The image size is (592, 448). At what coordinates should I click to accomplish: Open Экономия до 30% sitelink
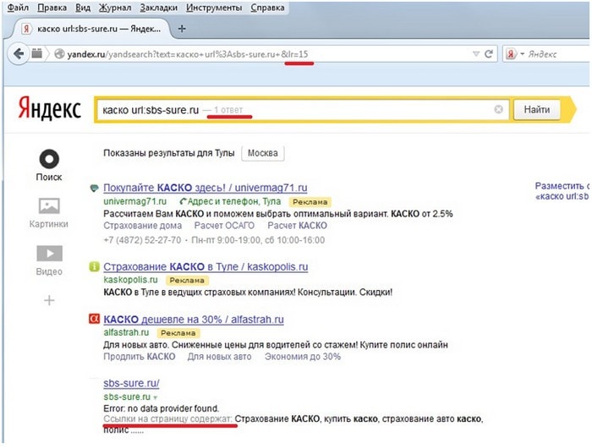click(303, 357)
